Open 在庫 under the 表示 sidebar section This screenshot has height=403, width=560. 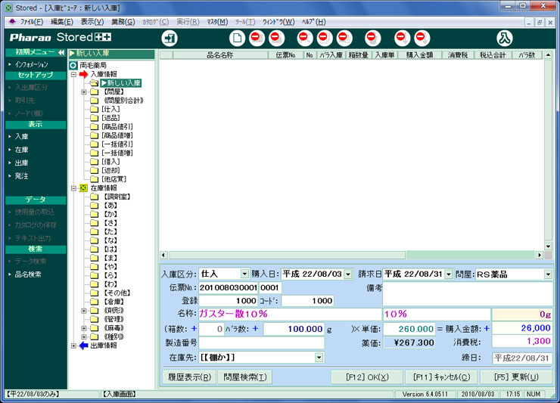point(21,150)
